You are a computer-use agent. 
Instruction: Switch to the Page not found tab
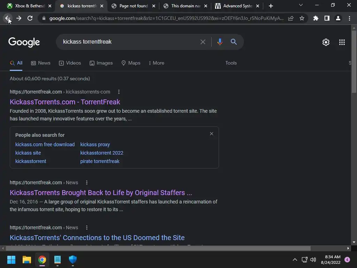[134, 6]
